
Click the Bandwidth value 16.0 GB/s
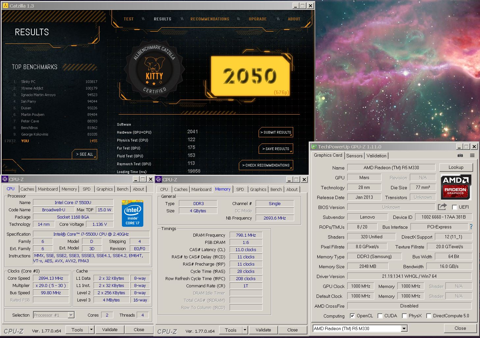[x=449, y=266]
